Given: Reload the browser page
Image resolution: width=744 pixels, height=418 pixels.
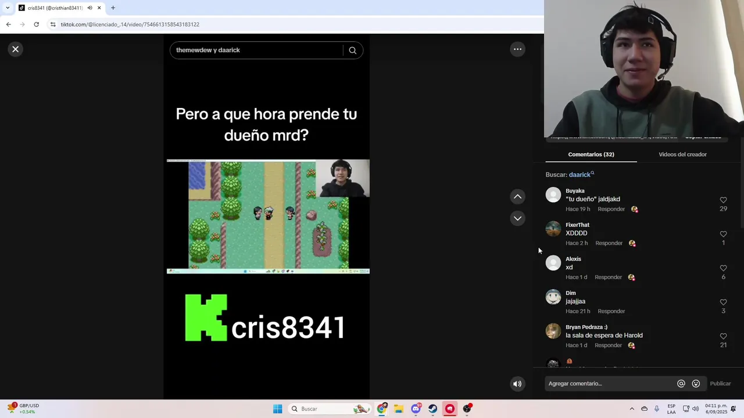Looking at the screenshot, I should (36, 24).
